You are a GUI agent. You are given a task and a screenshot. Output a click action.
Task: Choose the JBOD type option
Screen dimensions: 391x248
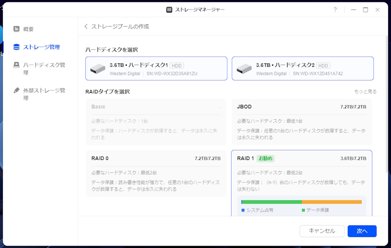[301, 122]
